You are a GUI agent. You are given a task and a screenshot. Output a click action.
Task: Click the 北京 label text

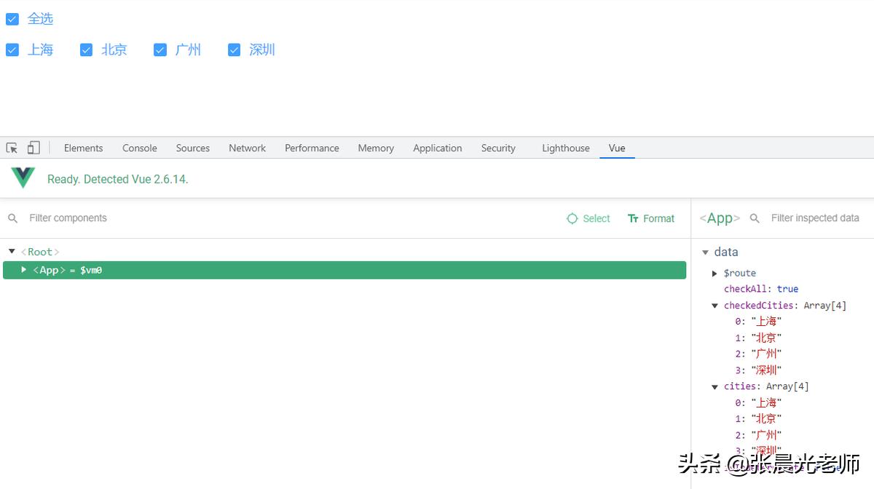(x=114, y=49)
